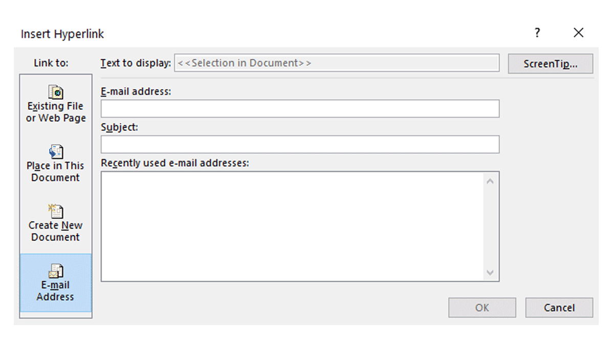Image resolution: width=614 pixels, height=345 pixels.
Task: Click the Text to display field
Action: [337, 63]
